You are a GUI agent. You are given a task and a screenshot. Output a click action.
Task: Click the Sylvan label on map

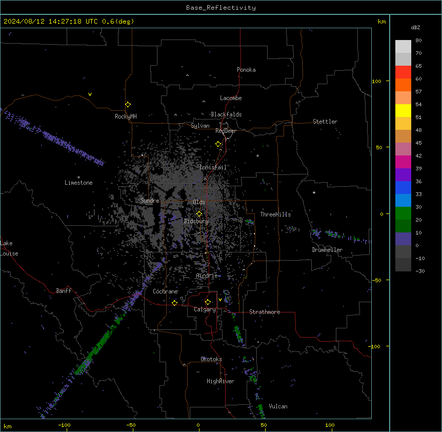(x=200, y=126)
